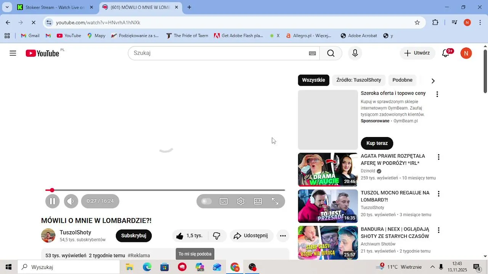This screenshot has width=488, height=274.
Task: Open Microsoft Edge from the taskbar
Action: 147,267
